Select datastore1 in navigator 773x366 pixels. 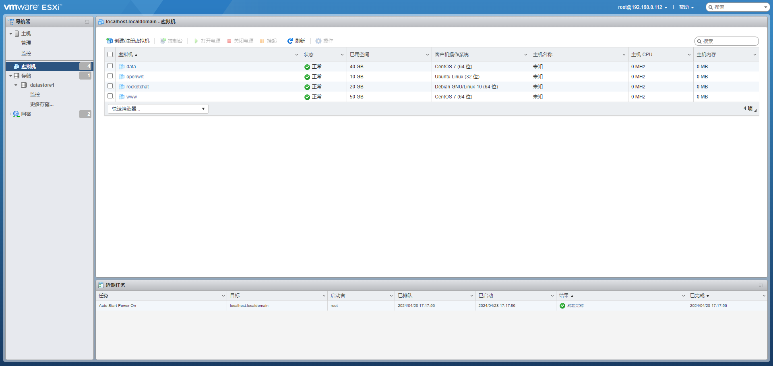[42, 85]
